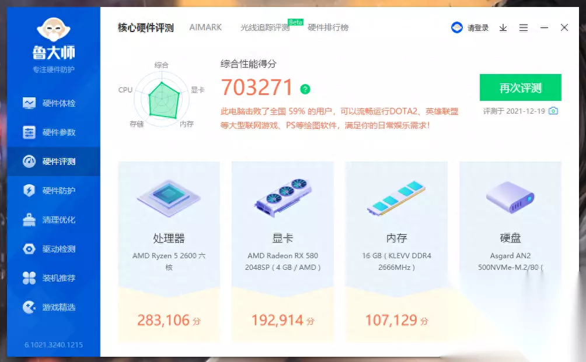Open 游戏精选 in the sidebar
This screenshot has height=362, width=586.
54,307
